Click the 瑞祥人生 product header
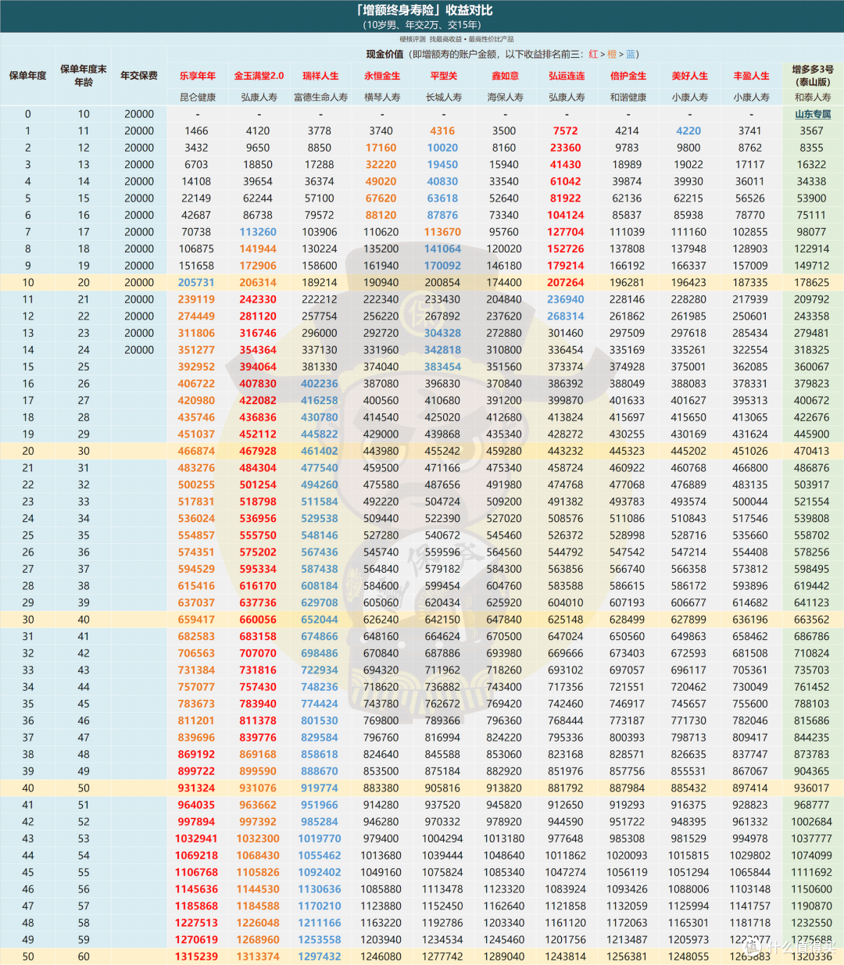This screenshot has height=965, width=844. [x=320, y=76]
